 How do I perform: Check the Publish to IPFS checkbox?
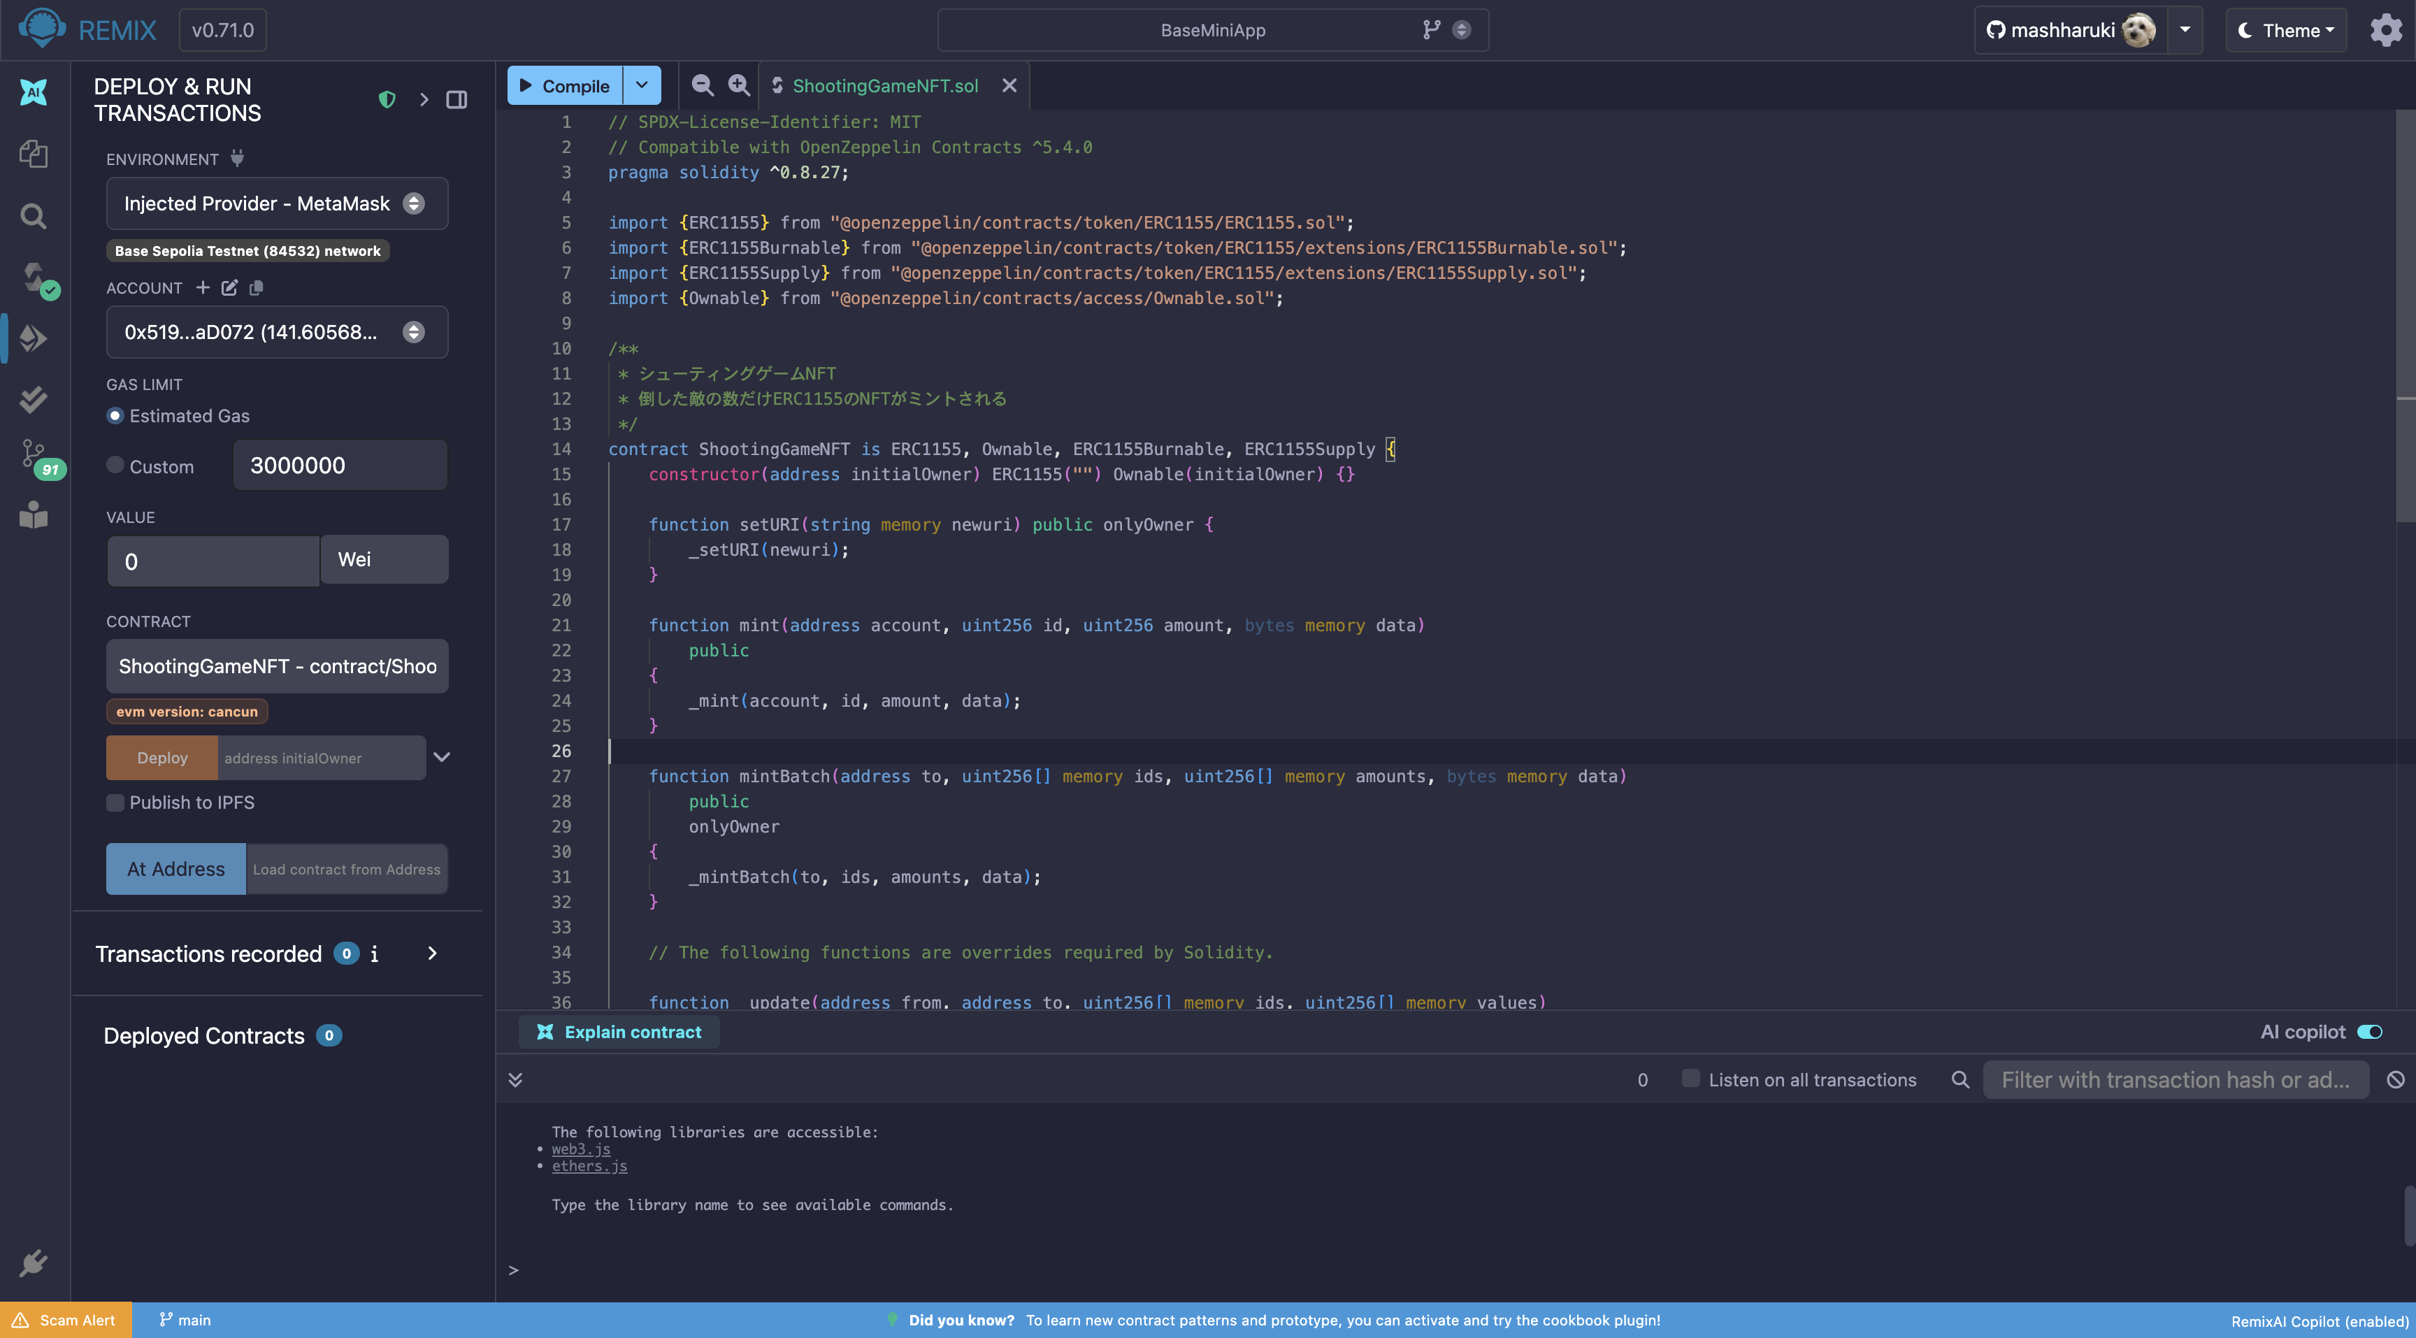click(115, 803)
